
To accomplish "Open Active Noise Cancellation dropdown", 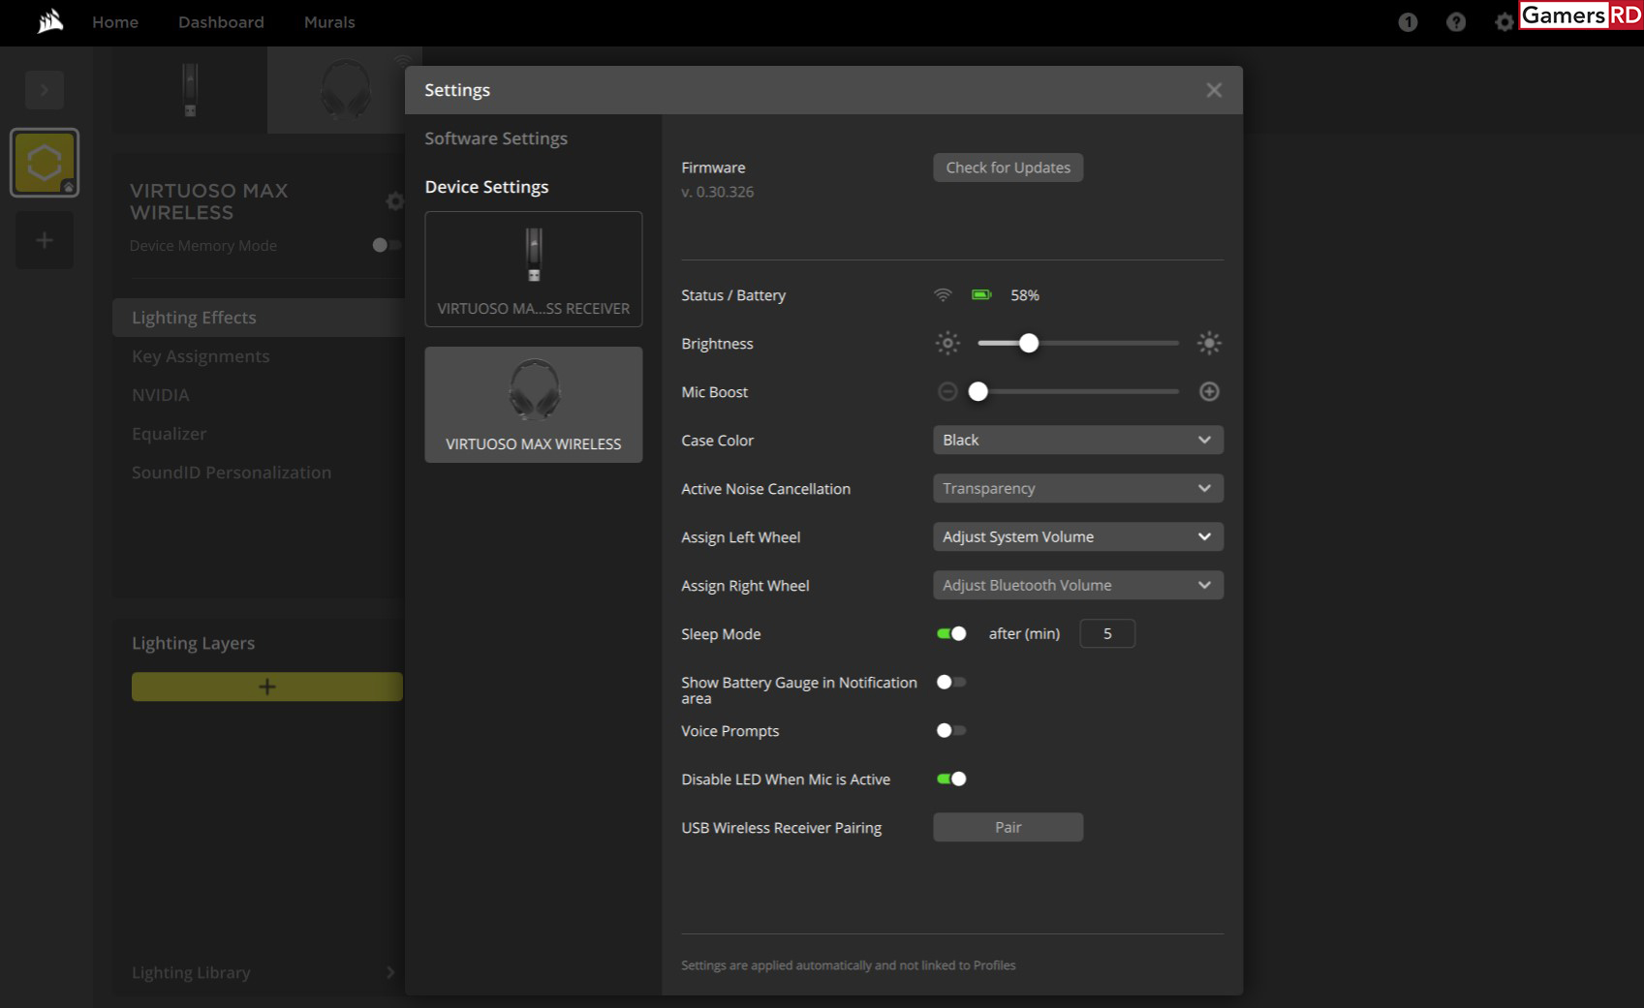I will (1078, 488).
